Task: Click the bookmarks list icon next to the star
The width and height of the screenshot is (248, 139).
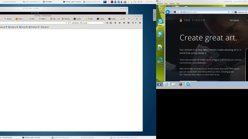Action: [x=111, y=23]
